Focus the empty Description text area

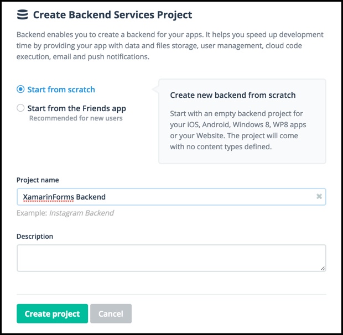171,258
